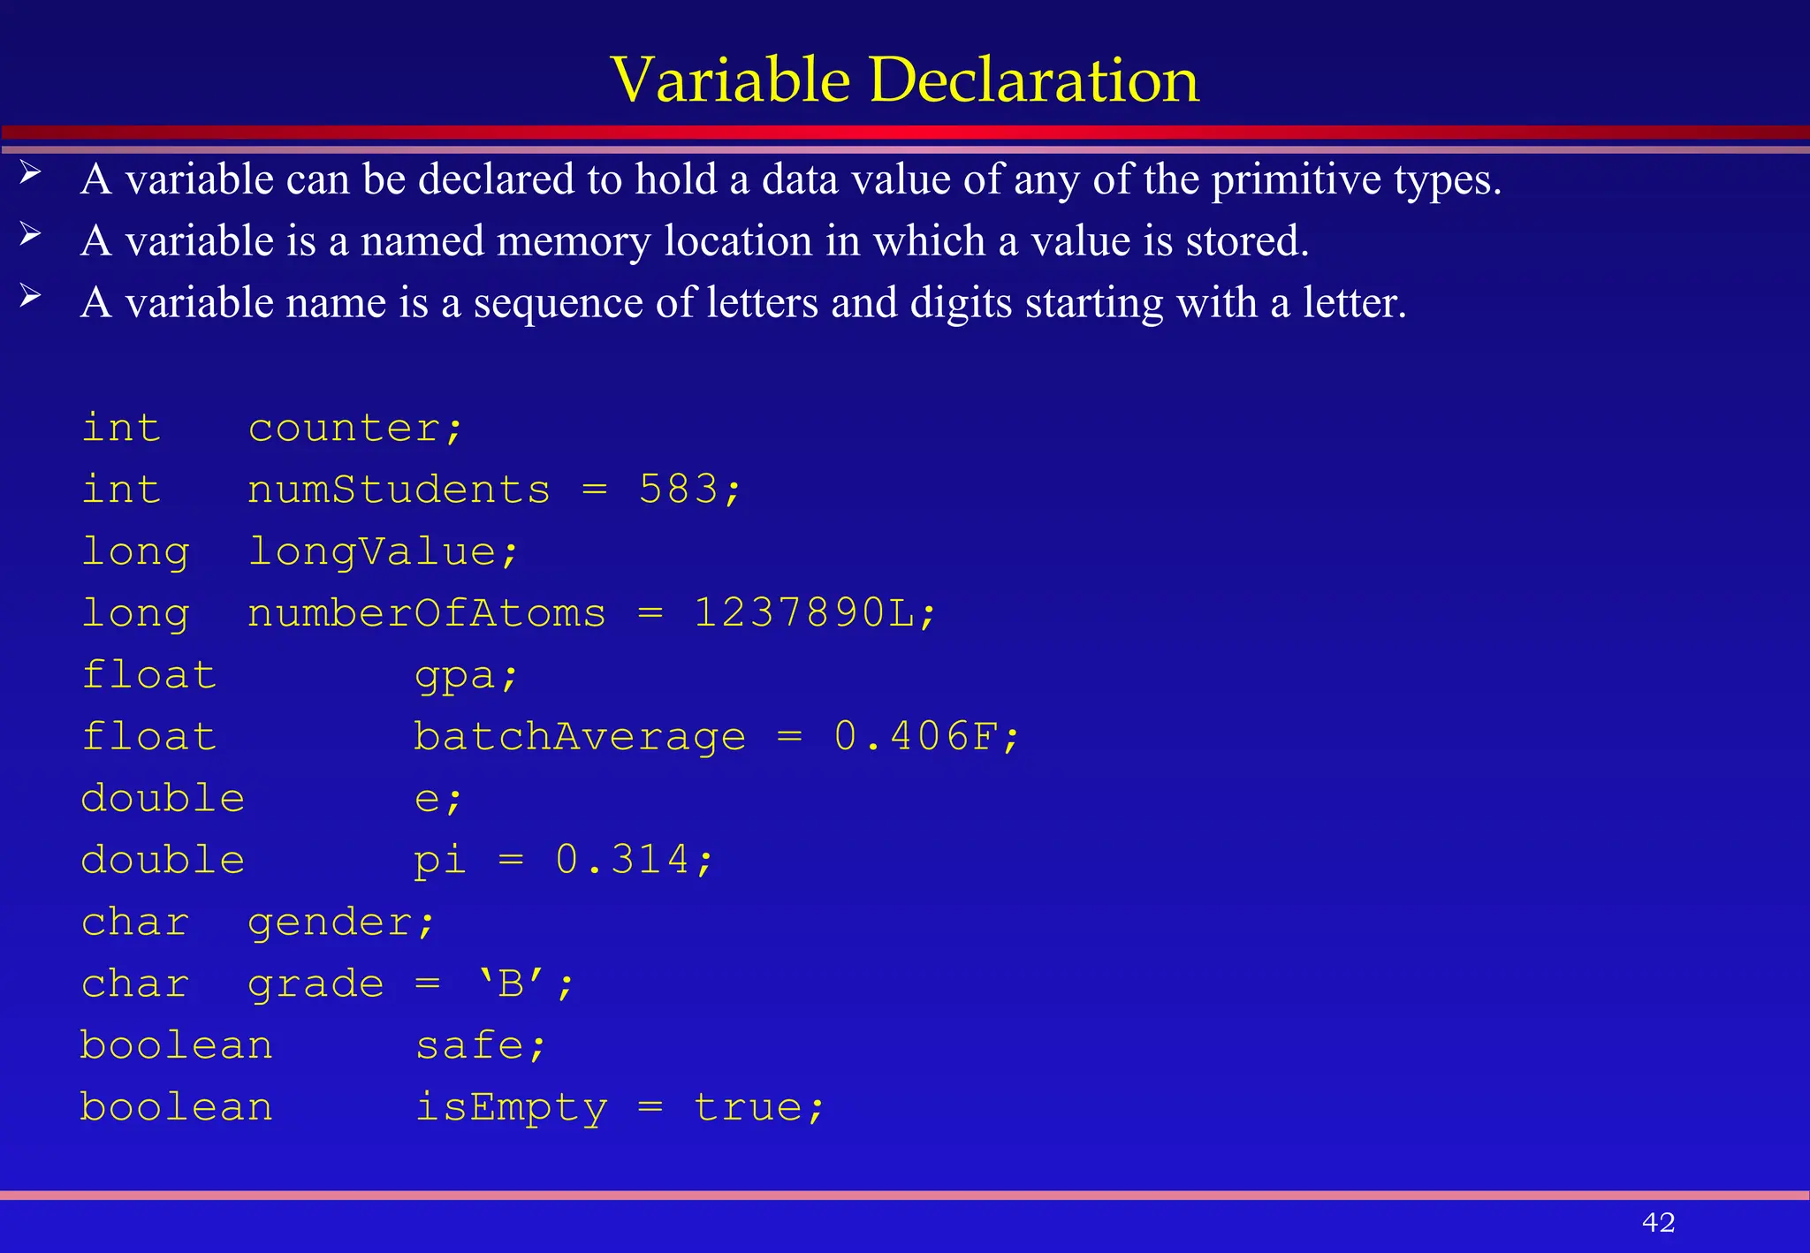Click slide number 42
Viewport: 1810px width, 1253px height.
[1658, 1222]
